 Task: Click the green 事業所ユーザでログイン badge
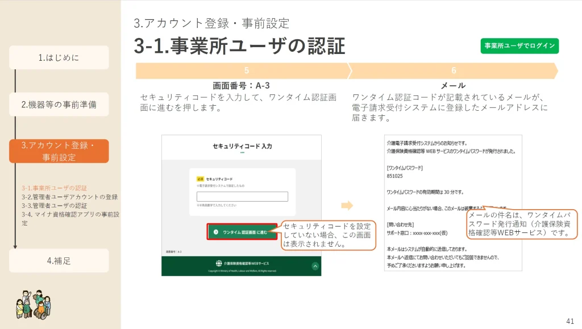519,46
